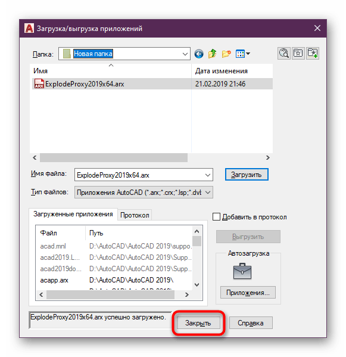Click the 'Закрыть' button
Image resolution: width=346 pixels, height=357 pixels.
(x=198, y=323)
